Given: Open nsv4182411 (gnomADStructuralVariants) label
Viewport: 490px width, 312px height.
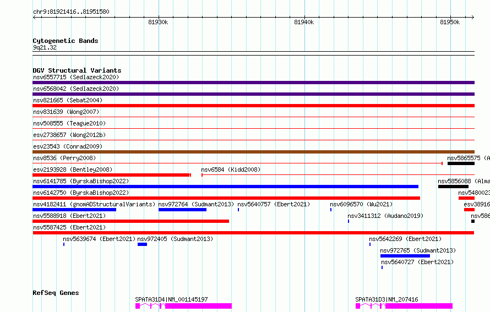Looking at the screenshot, I should [94, 204].
